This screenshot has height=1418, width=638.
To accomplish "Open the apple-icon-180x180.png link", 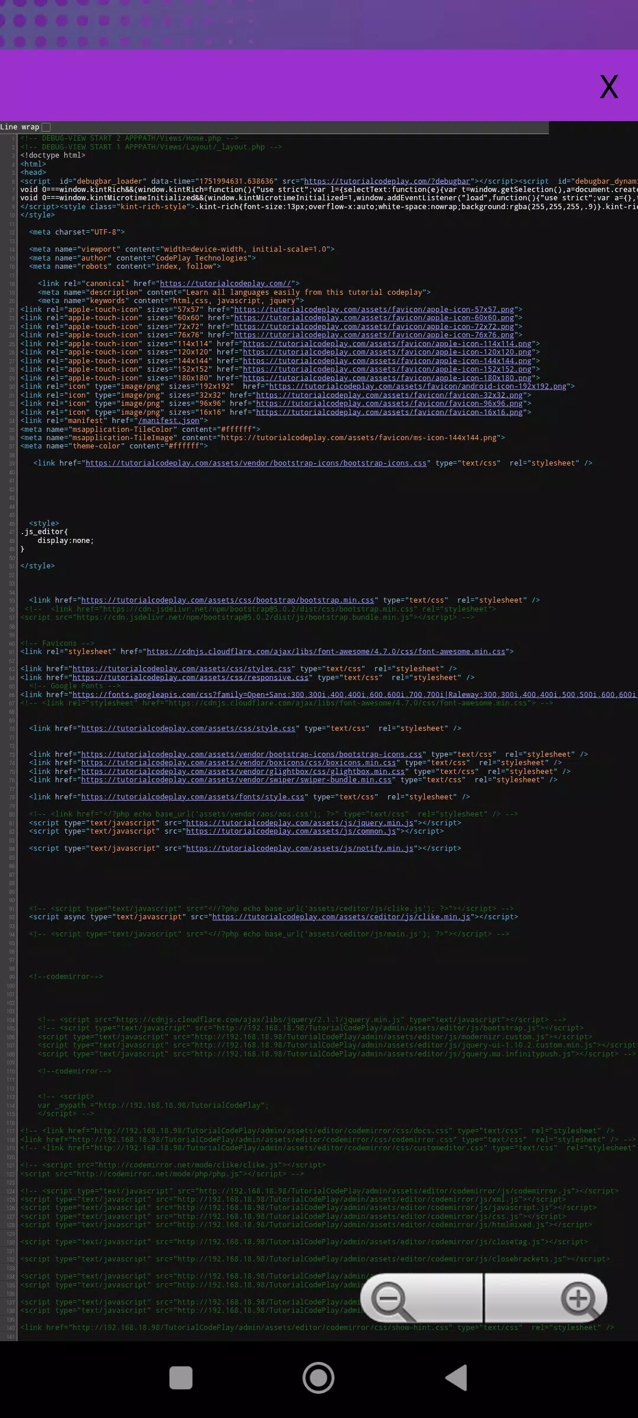I will (387, 378).
